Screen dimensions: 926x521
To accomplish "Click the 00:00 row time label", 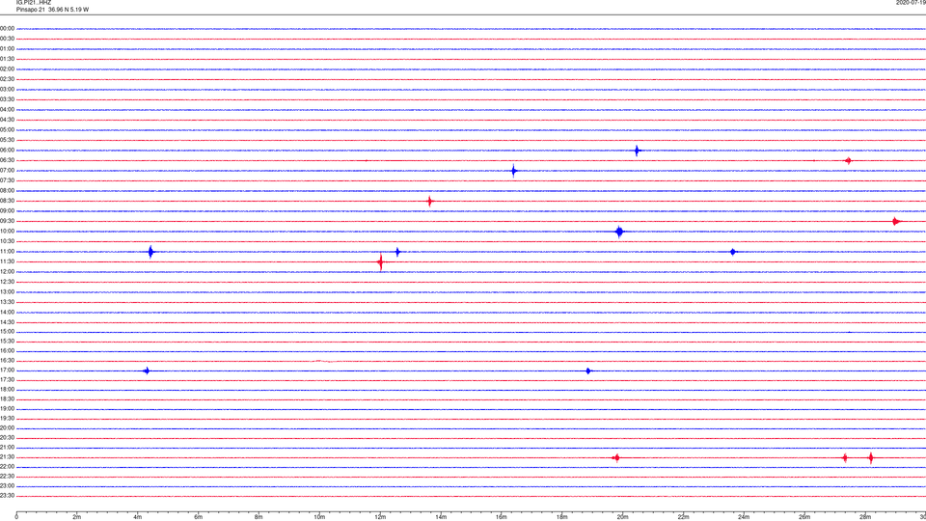I will 7,28.
